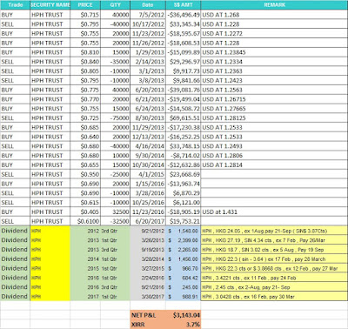
Task: Select the 'Date' column header
Action: pyautogui.click(x=148, y=5)
